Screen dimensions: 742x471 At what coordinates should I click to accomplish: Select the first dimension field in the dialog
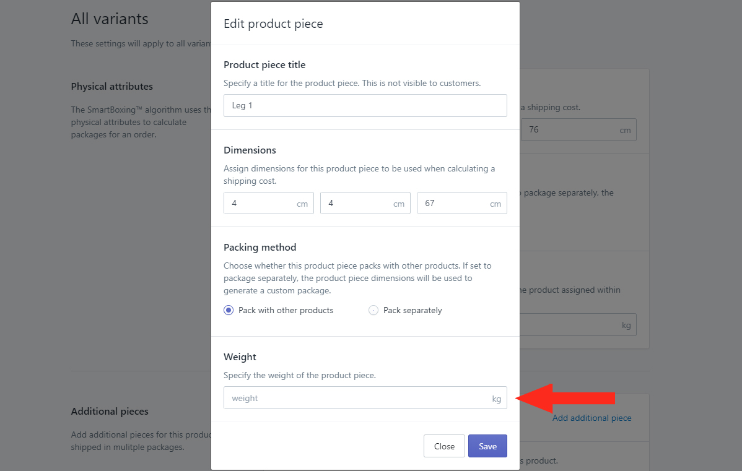pyautogui.click(x=268, y=203)
